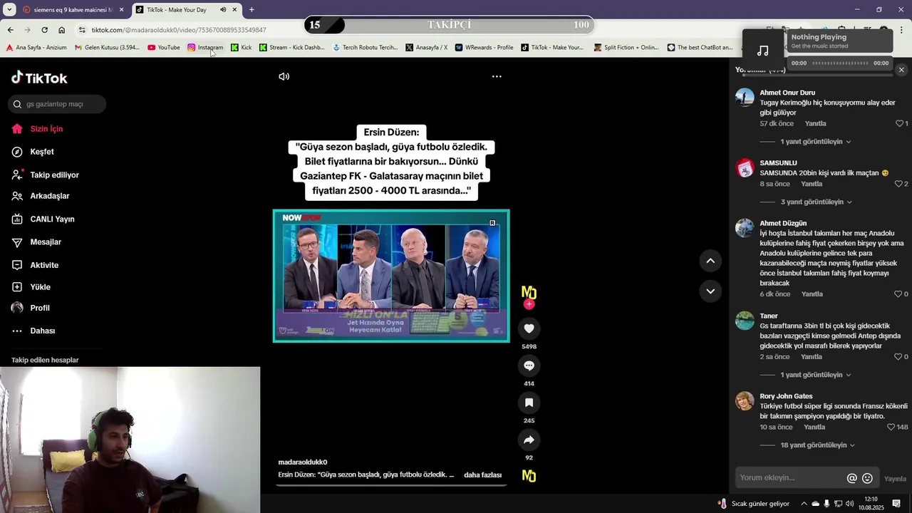Open the video more options menu

(497, 76)
